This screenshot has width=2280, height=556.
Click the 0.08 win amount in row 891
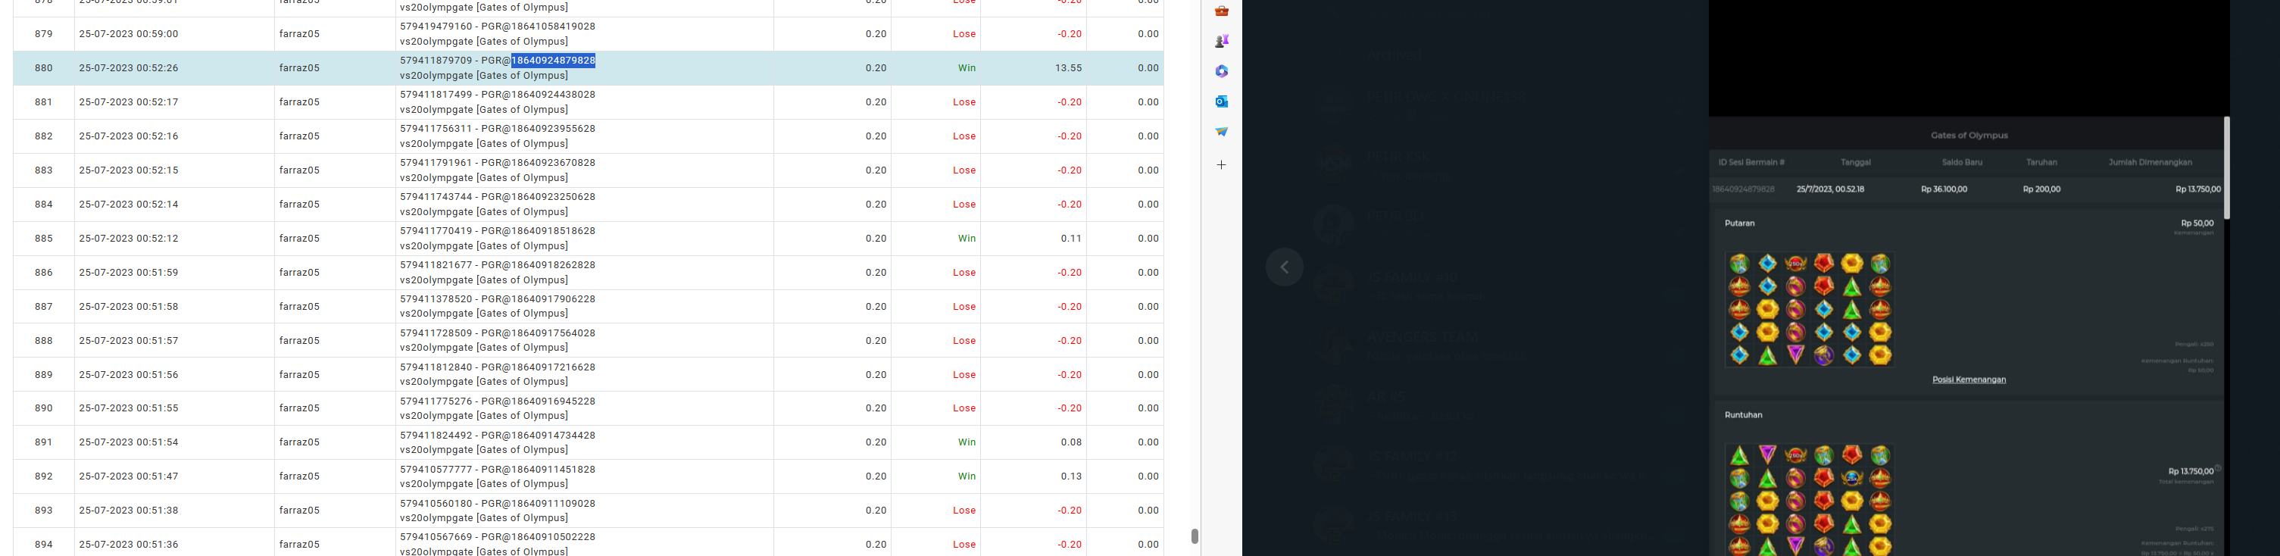tap(1071, 442)
